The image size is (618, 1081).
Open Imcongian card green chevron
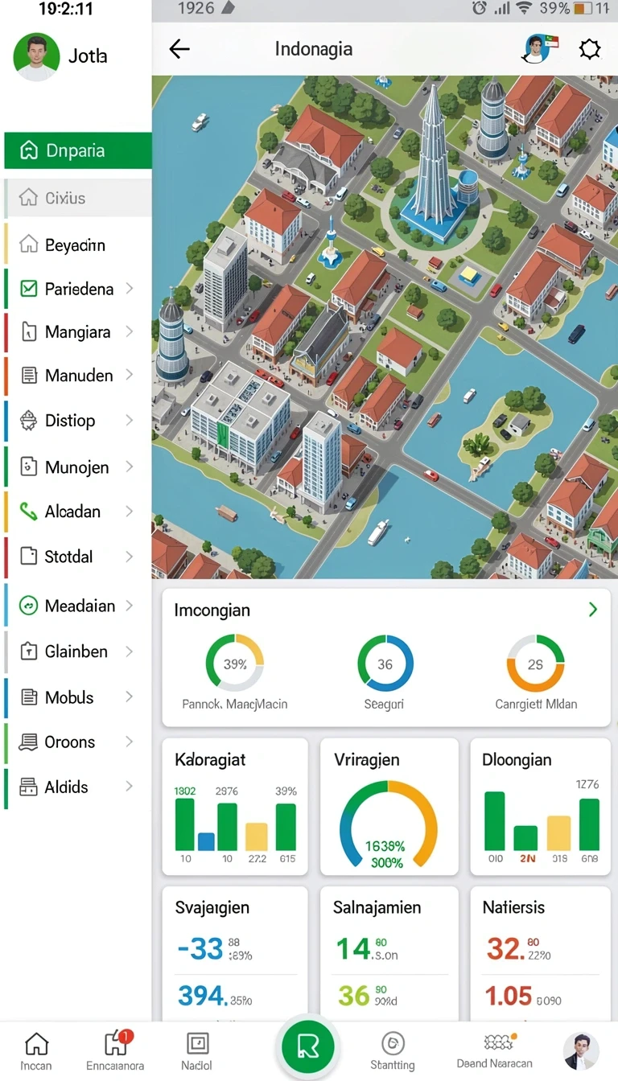click(593, 610)
